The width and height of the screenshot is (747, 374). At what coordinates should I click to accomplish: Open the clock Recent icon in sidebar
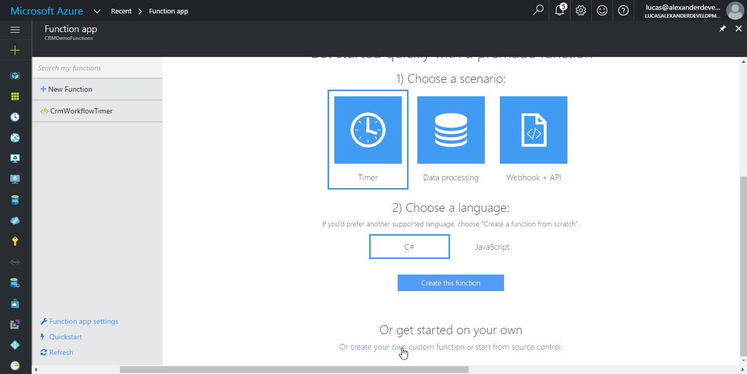[15, 117]
